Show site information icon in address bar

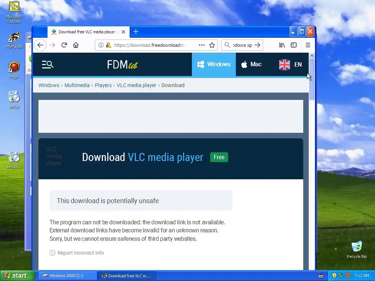(101, 45)
